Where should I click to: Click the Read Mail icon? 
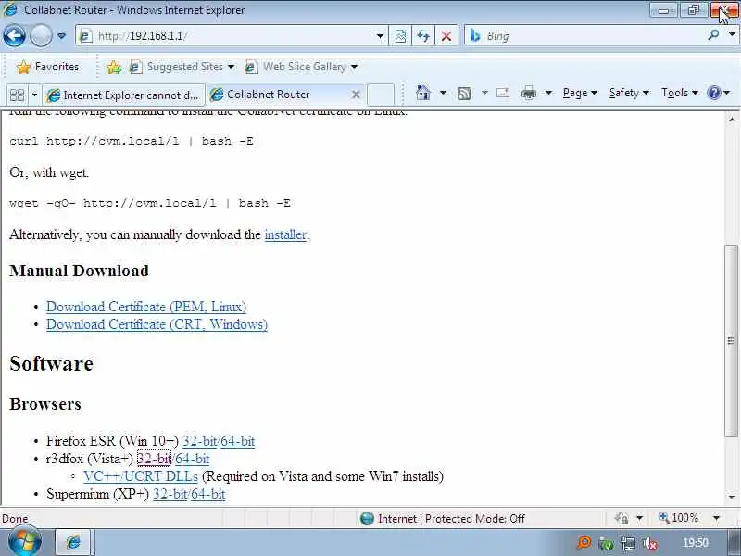(503, 93)
